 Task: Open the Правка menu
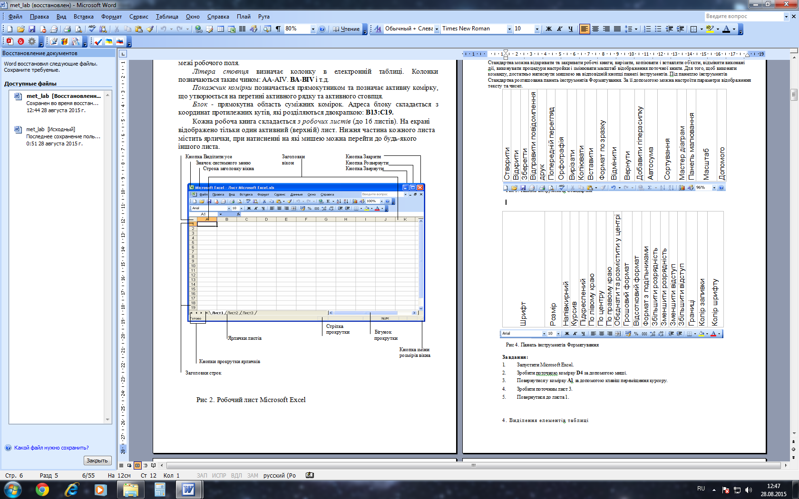pos(39,16)
